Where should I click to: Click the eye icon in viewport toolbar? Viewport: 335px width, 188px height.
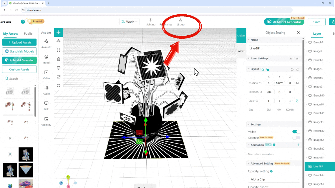(x=58, y=85)
